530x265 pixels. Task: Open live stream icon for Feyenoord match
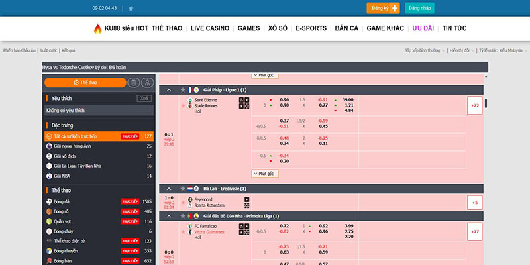247,199
